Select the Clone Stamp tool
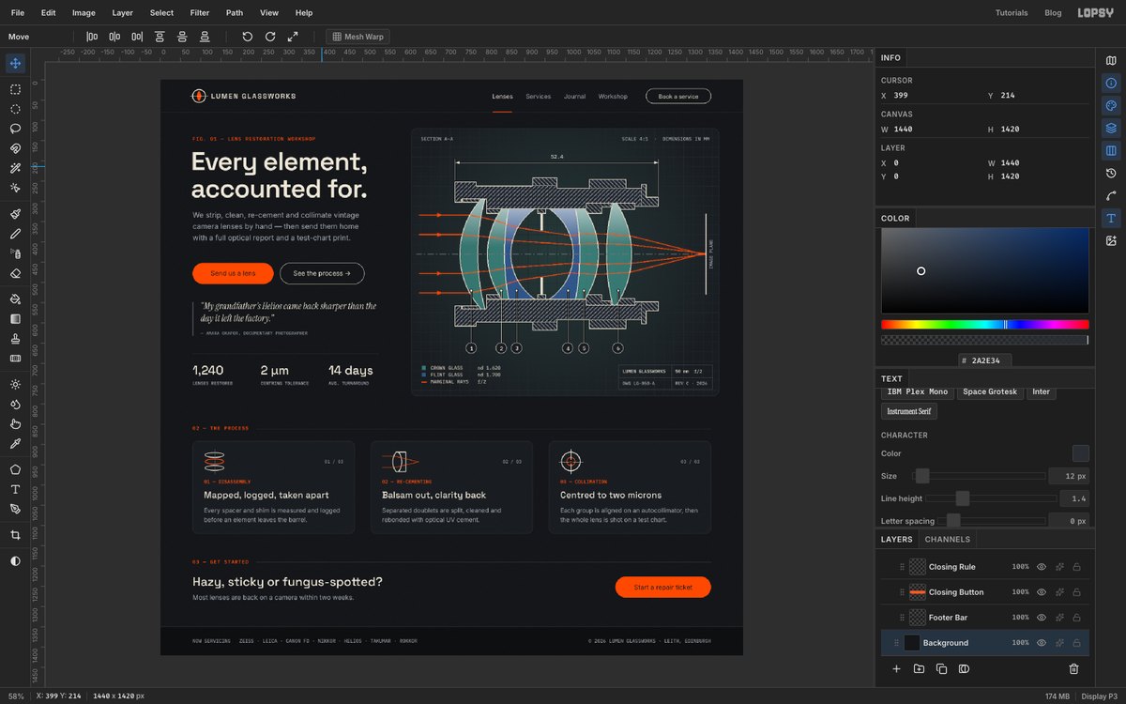1126x704 pixels. click(15, 338)
